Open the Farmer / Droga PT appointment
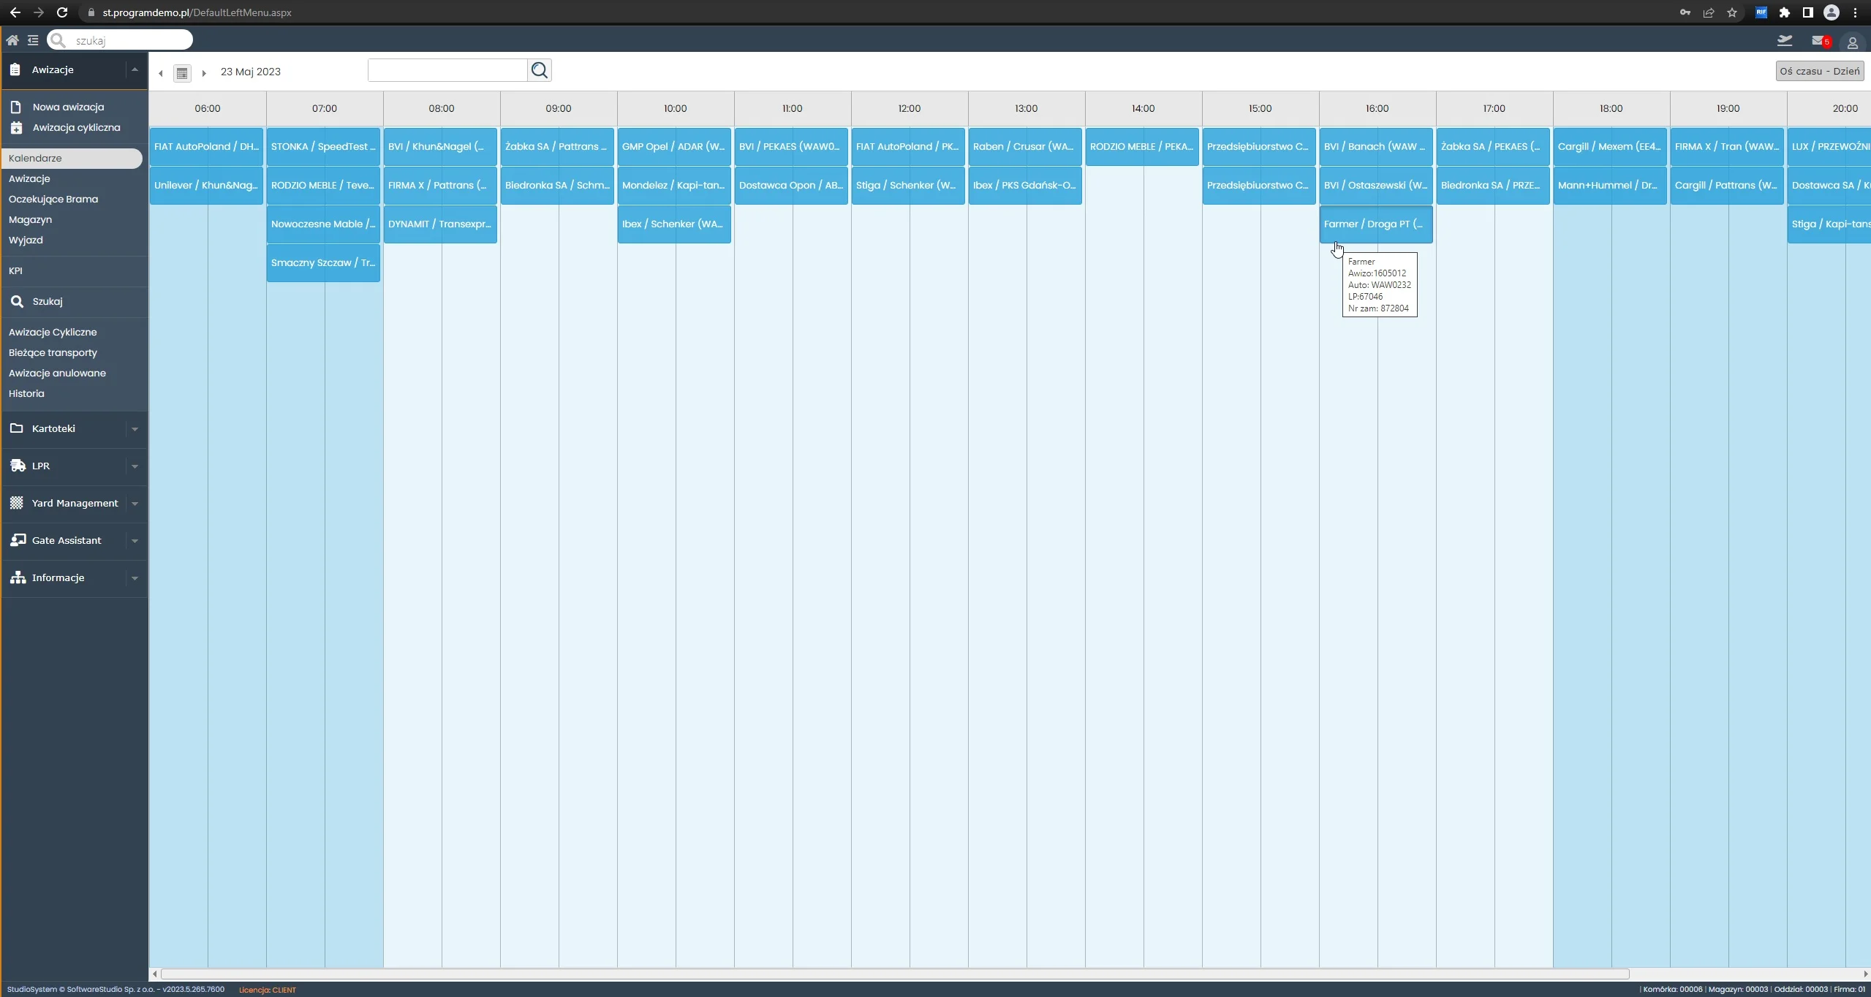The image size is (1871, 997). 1375,224
